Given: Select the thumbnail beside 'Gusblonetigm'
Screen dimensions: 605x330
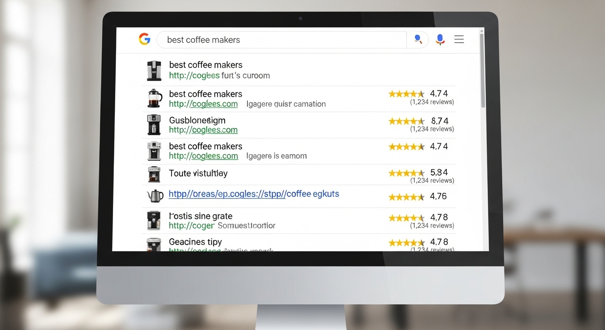Looking at the screenshot, I should click(154, 125).
